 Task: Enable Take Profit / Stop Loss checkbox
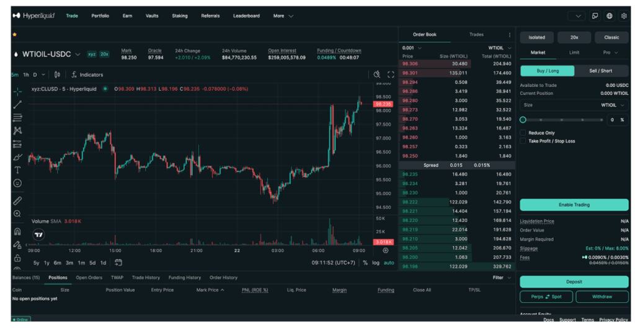coord(523,141)
